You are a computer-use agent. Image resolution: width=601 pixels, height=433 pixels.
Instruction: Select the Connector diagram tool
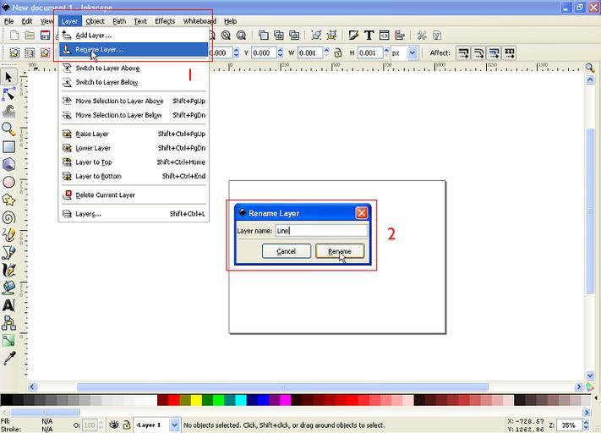[x=8, y=323]
